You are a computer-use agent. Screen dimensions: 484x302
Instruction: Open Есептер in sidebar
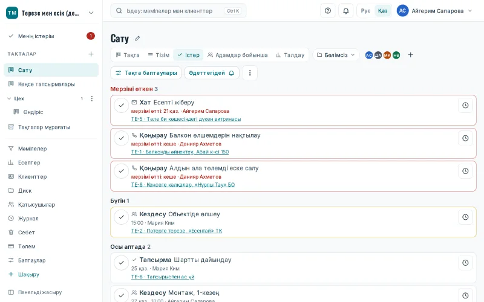[x=51, y=162]
